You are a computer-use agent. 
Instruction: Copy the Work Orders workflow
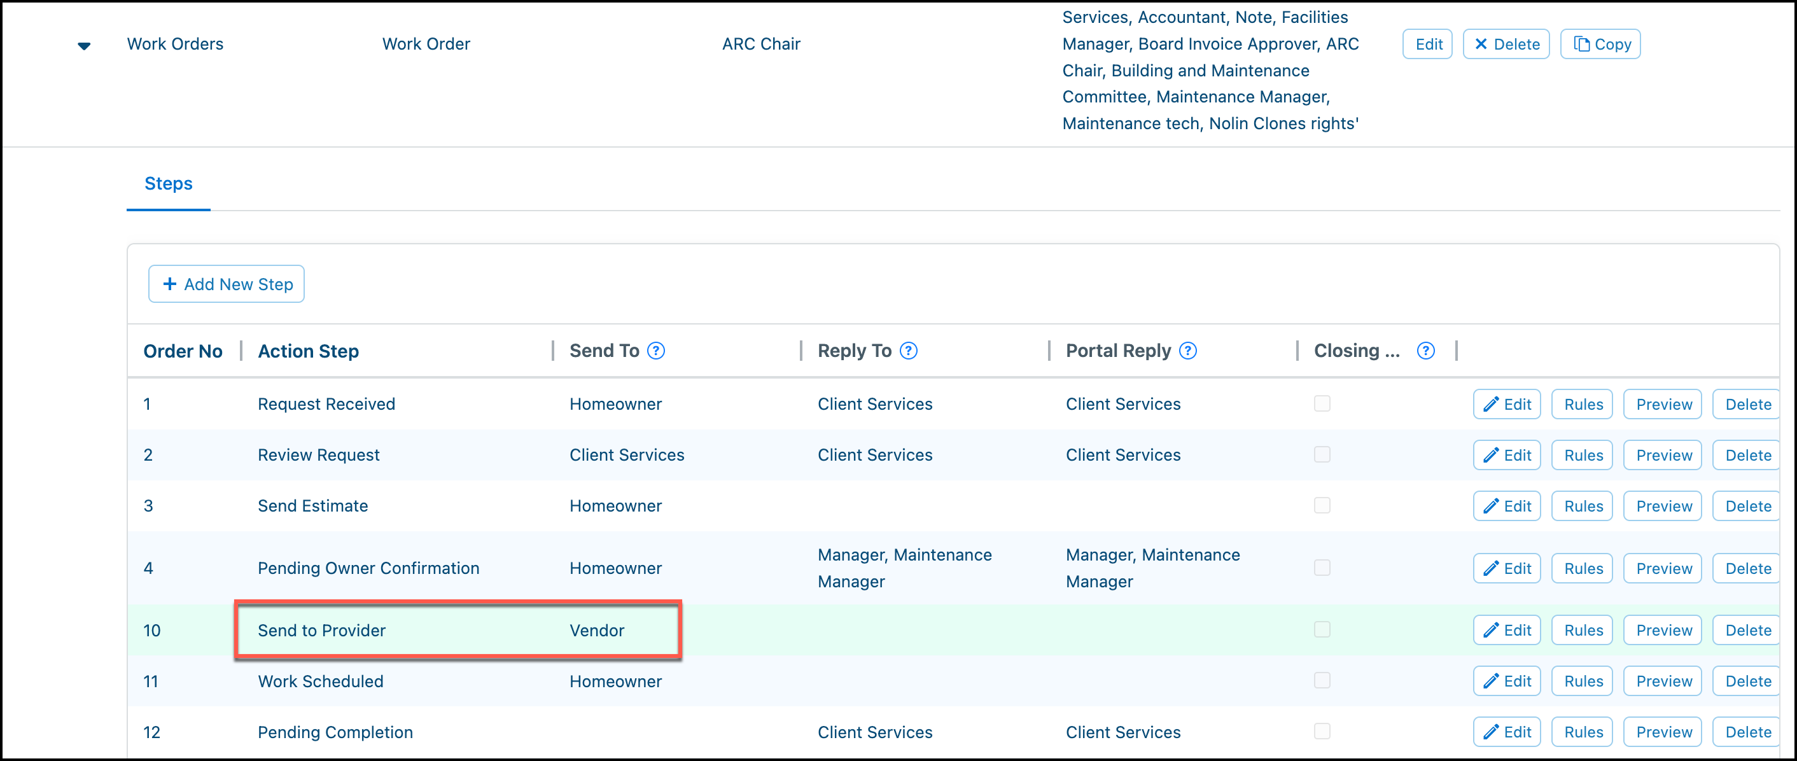1600,44
